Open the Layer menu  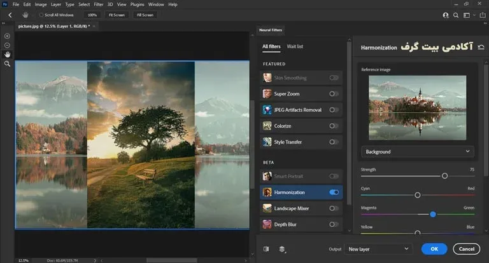[56, 4]
